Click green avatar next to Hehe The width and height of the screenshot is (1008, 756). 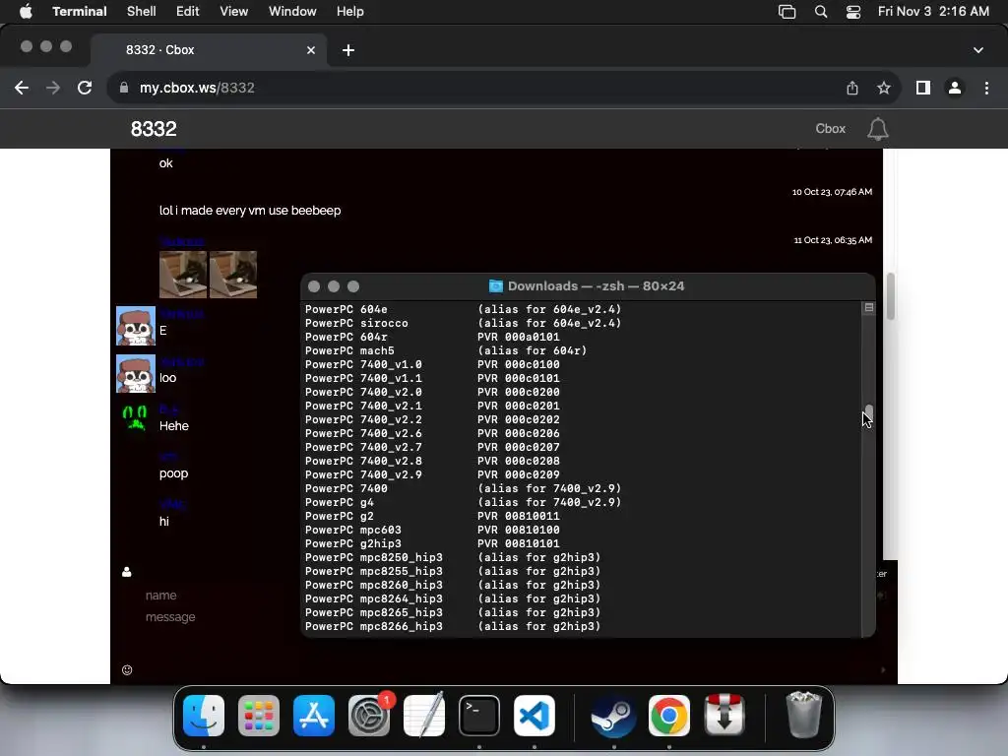pyautogui.click(x=135, y=417)
